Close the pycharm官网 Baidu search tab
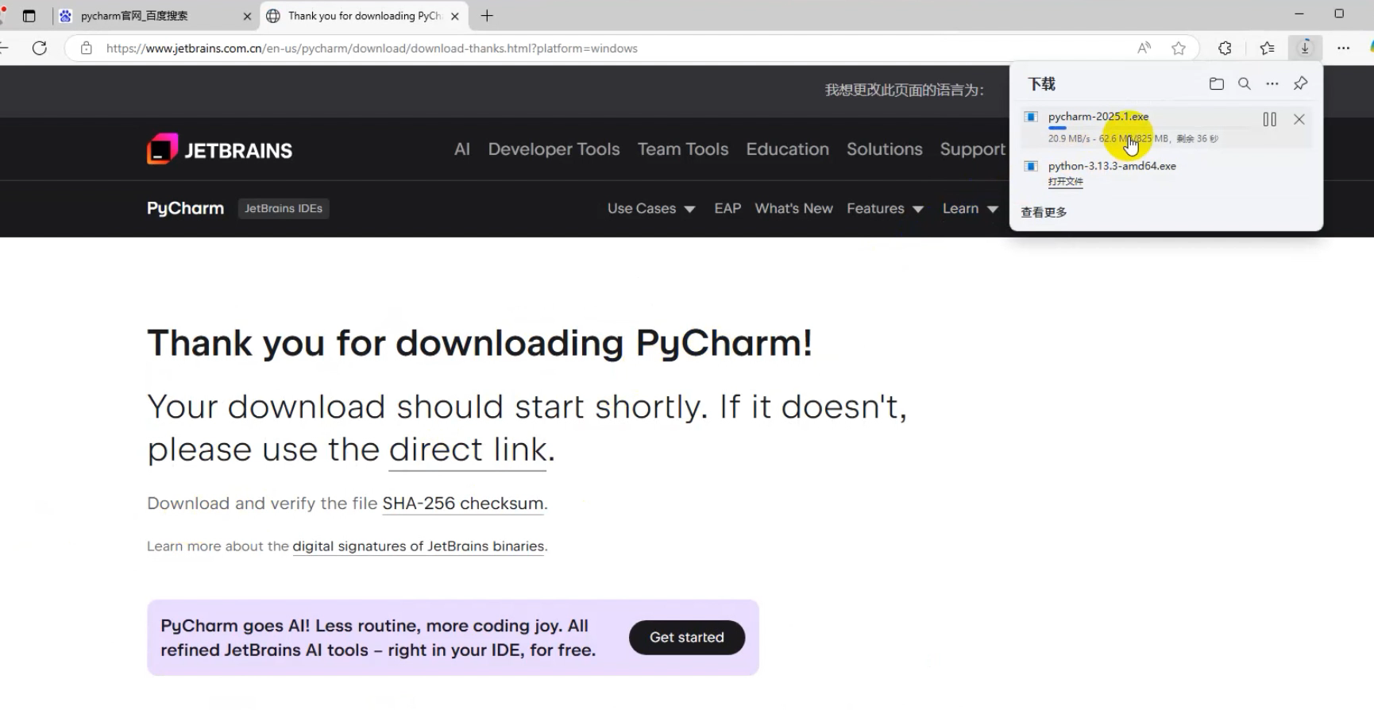The width and height of the screenshot is (1374, 710). 247,16
